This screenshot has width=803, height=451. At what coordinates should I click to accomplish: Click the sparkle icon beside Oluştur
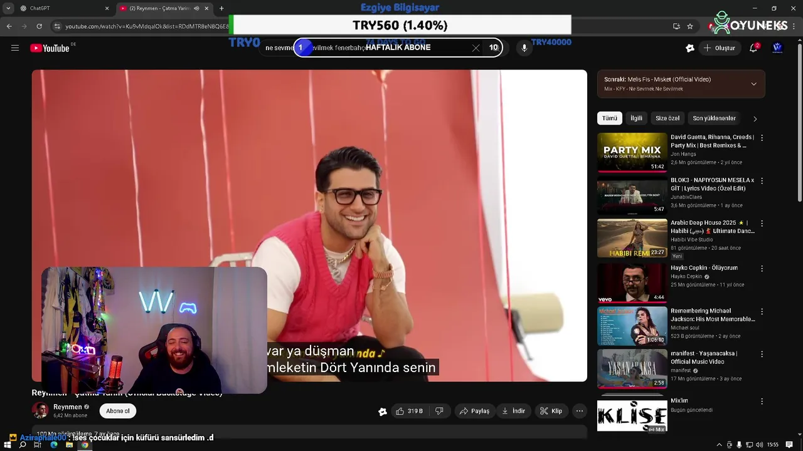(x=690, y=48)
